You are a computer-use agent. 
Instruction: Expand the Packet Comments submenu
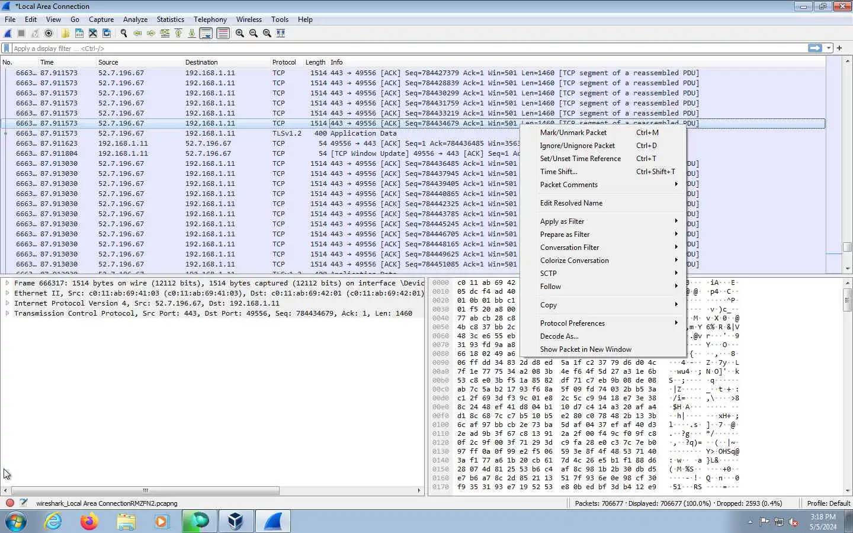coord(604,185)
